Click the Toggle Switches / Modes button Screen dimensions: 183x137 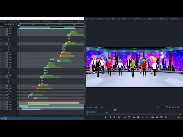coord(3,116)
